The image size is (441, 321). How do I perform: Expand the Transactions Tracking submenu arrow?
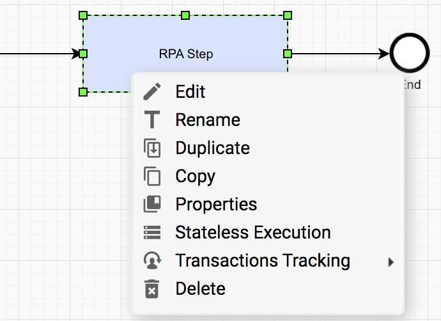(391, 262)
